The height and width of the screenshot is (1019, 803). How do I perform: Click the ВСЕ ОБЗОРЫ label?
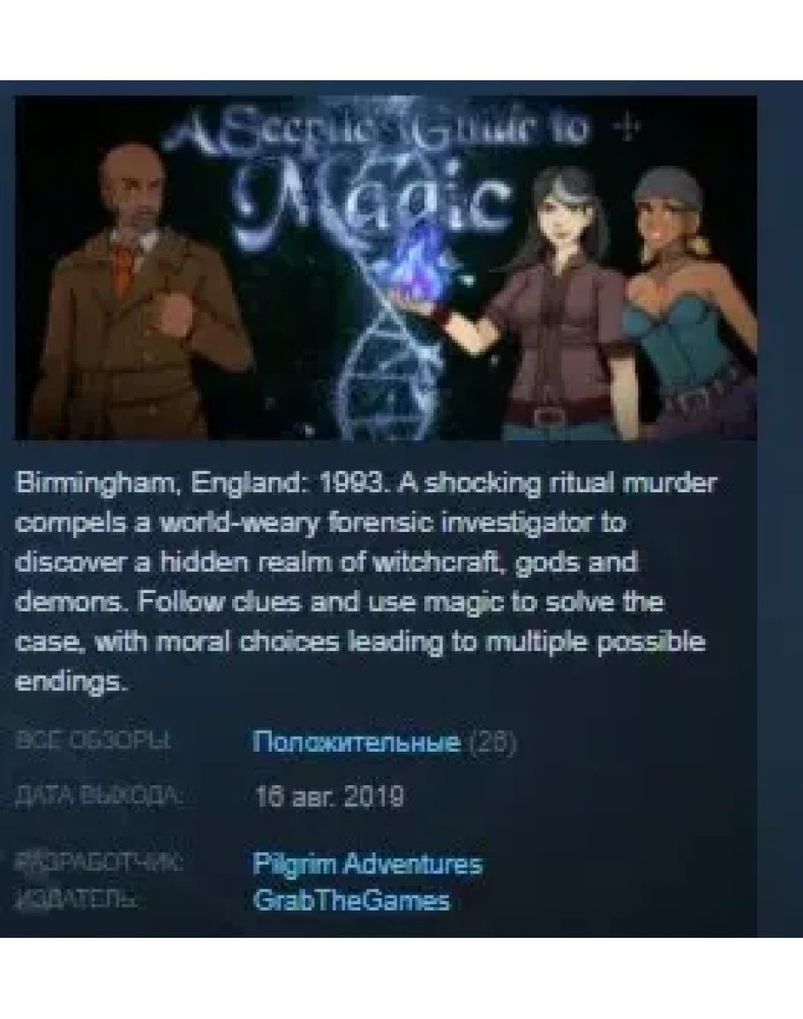tap(93, 740)
